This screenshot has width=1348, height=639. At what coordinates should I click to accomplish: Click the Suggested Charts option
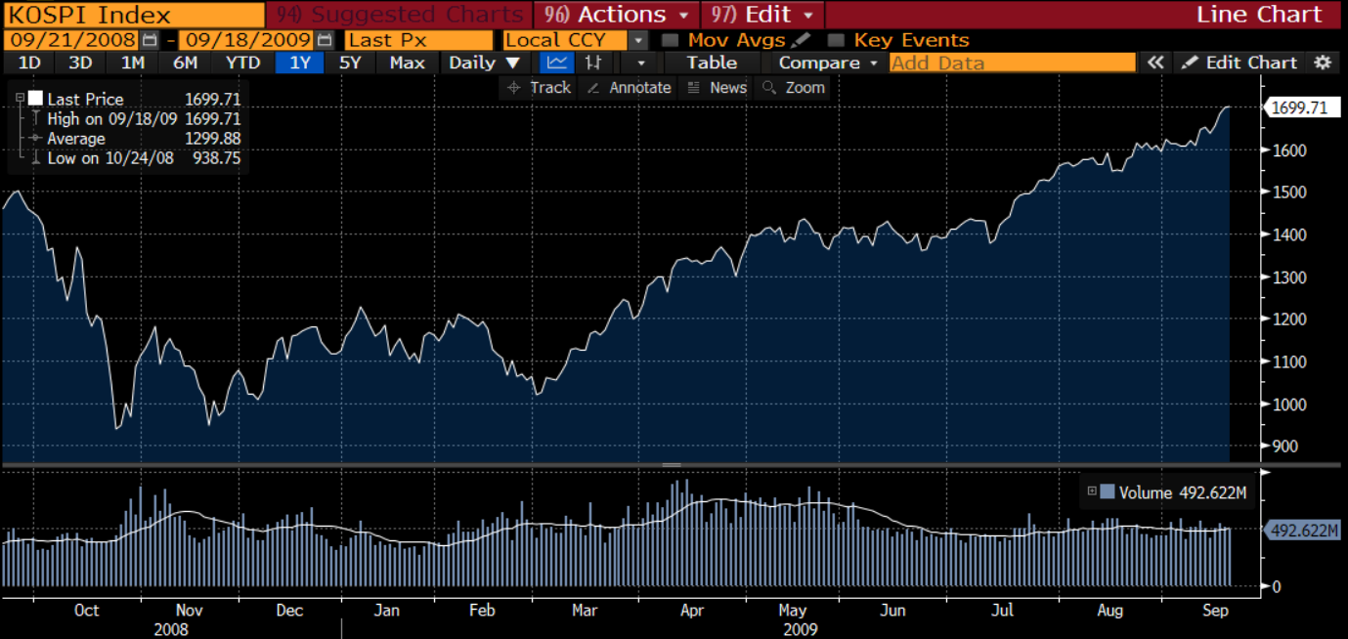(401, 14)
